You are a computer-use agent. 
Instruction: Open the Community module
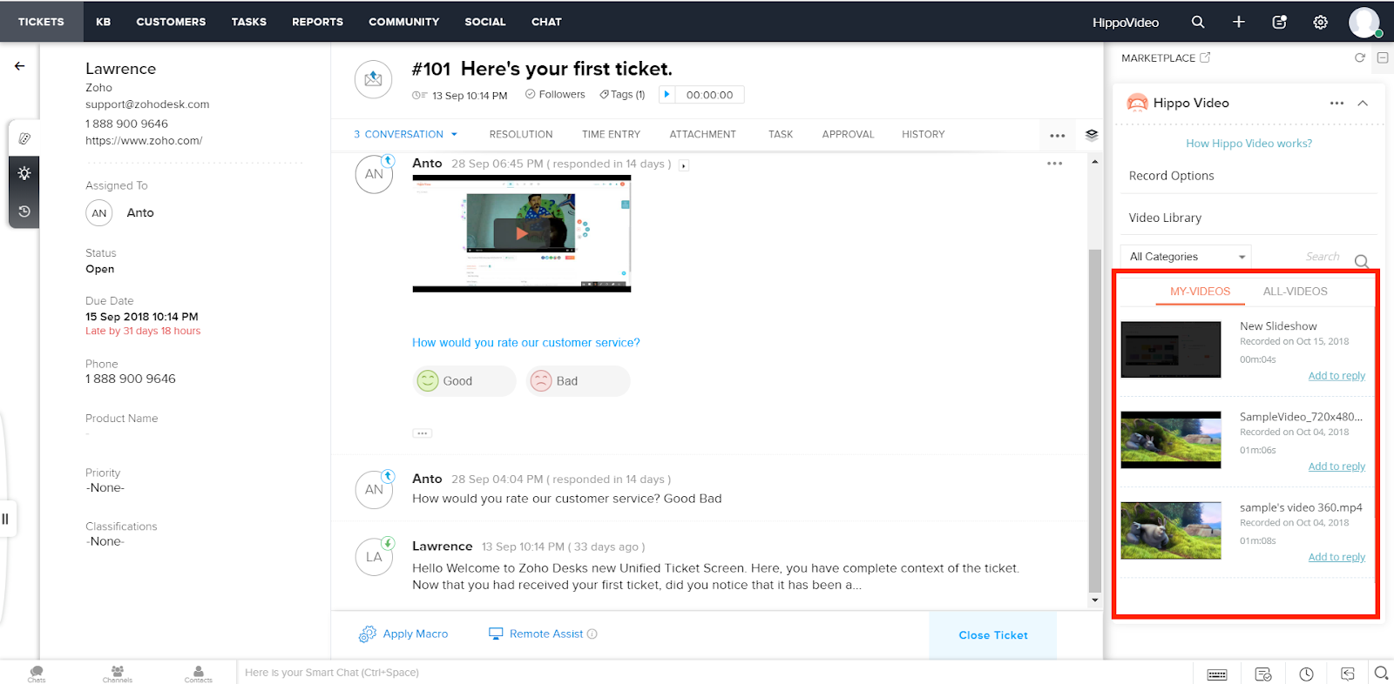pyautogui.click(x=403, y=22)
